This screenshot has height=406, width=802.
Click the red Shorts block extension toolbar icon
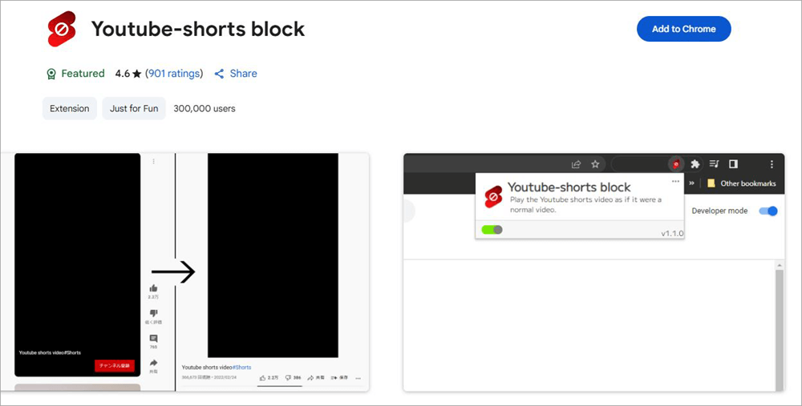click(x=675, y=164)
